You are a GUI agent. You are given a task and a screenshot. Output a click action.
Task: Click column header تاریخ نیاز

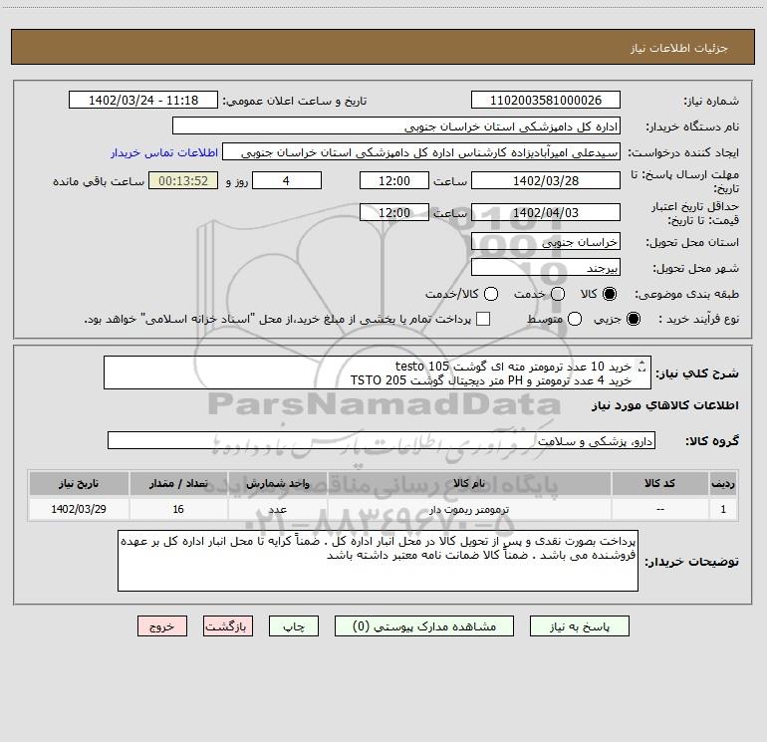[x=79, y=484]
